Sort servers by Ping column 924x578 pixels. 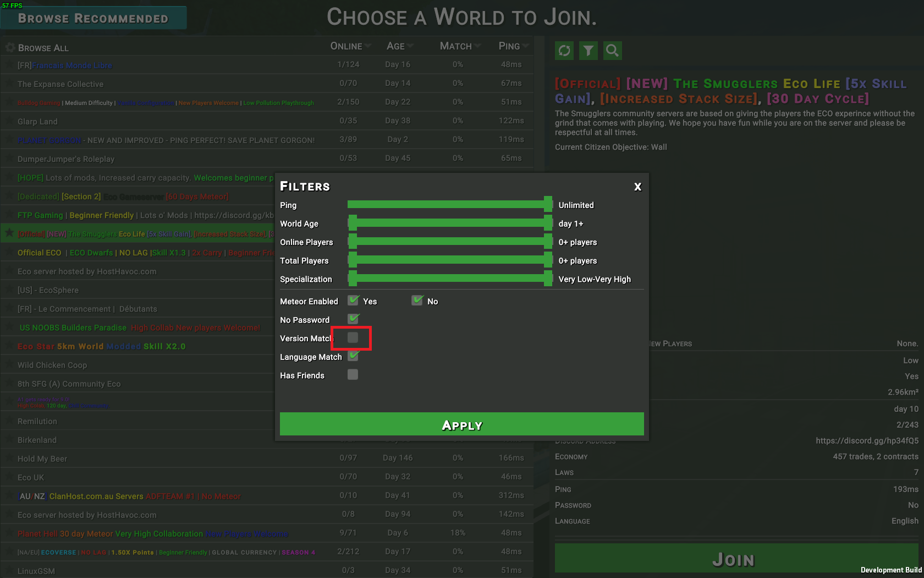tap(514, 46)
